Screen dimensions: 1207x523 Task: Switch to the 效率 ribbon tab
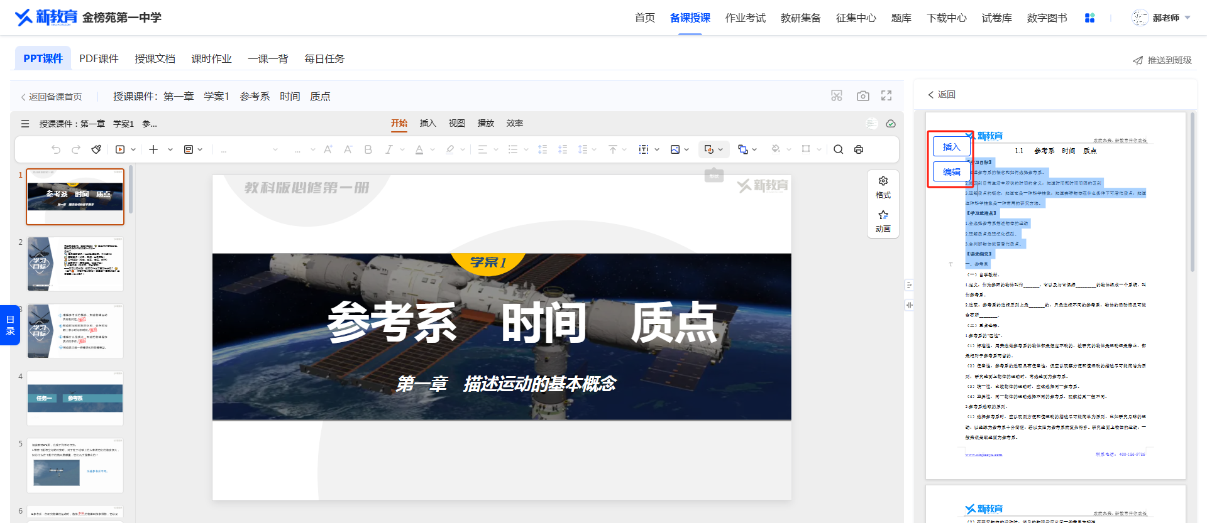[514, 123]
